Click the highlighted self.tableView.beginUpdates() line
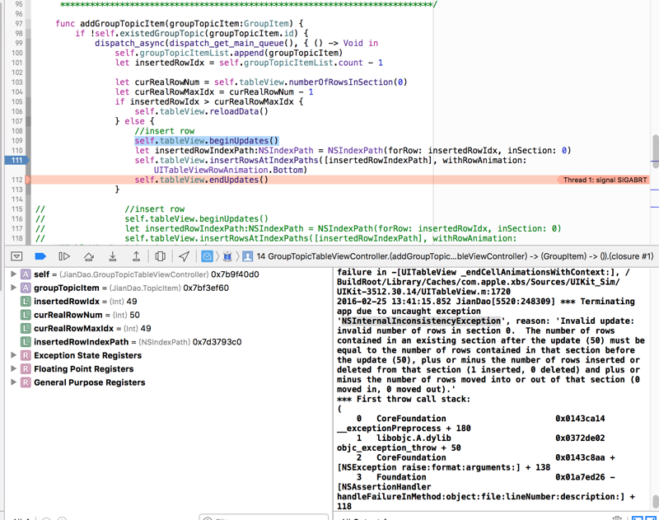This screenshot has width=659, height=520. [x=207, y=141]
